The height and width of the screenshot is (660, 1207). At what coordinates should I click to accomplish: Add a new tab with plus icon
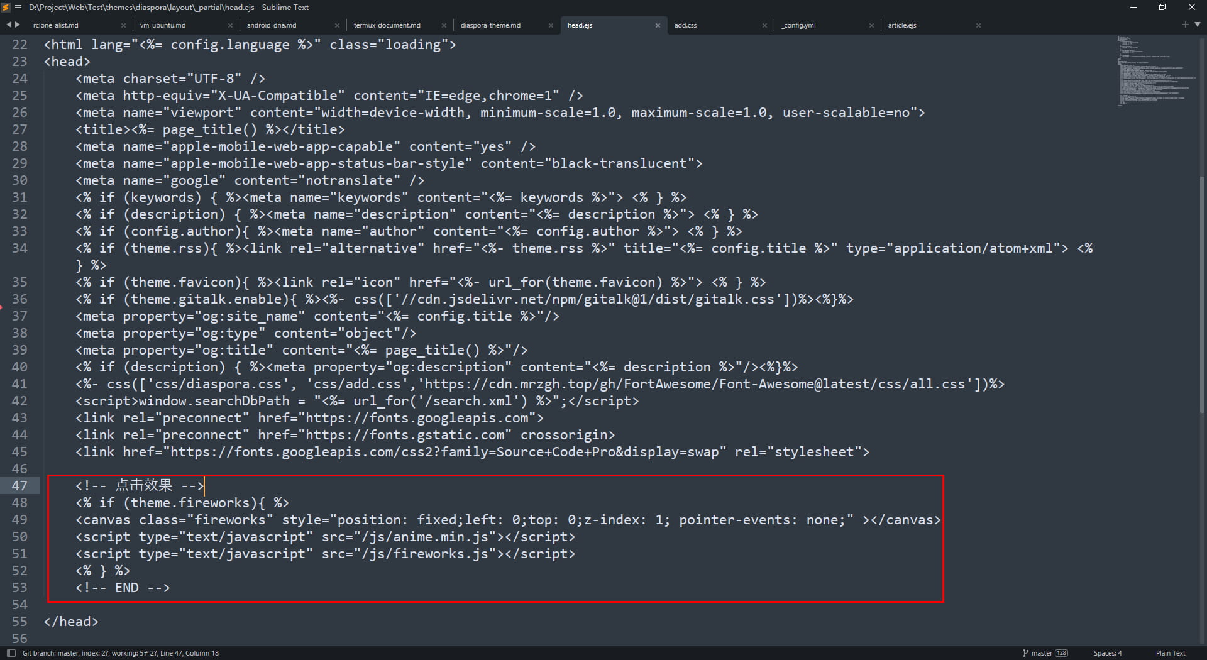tap(1185, 25)
